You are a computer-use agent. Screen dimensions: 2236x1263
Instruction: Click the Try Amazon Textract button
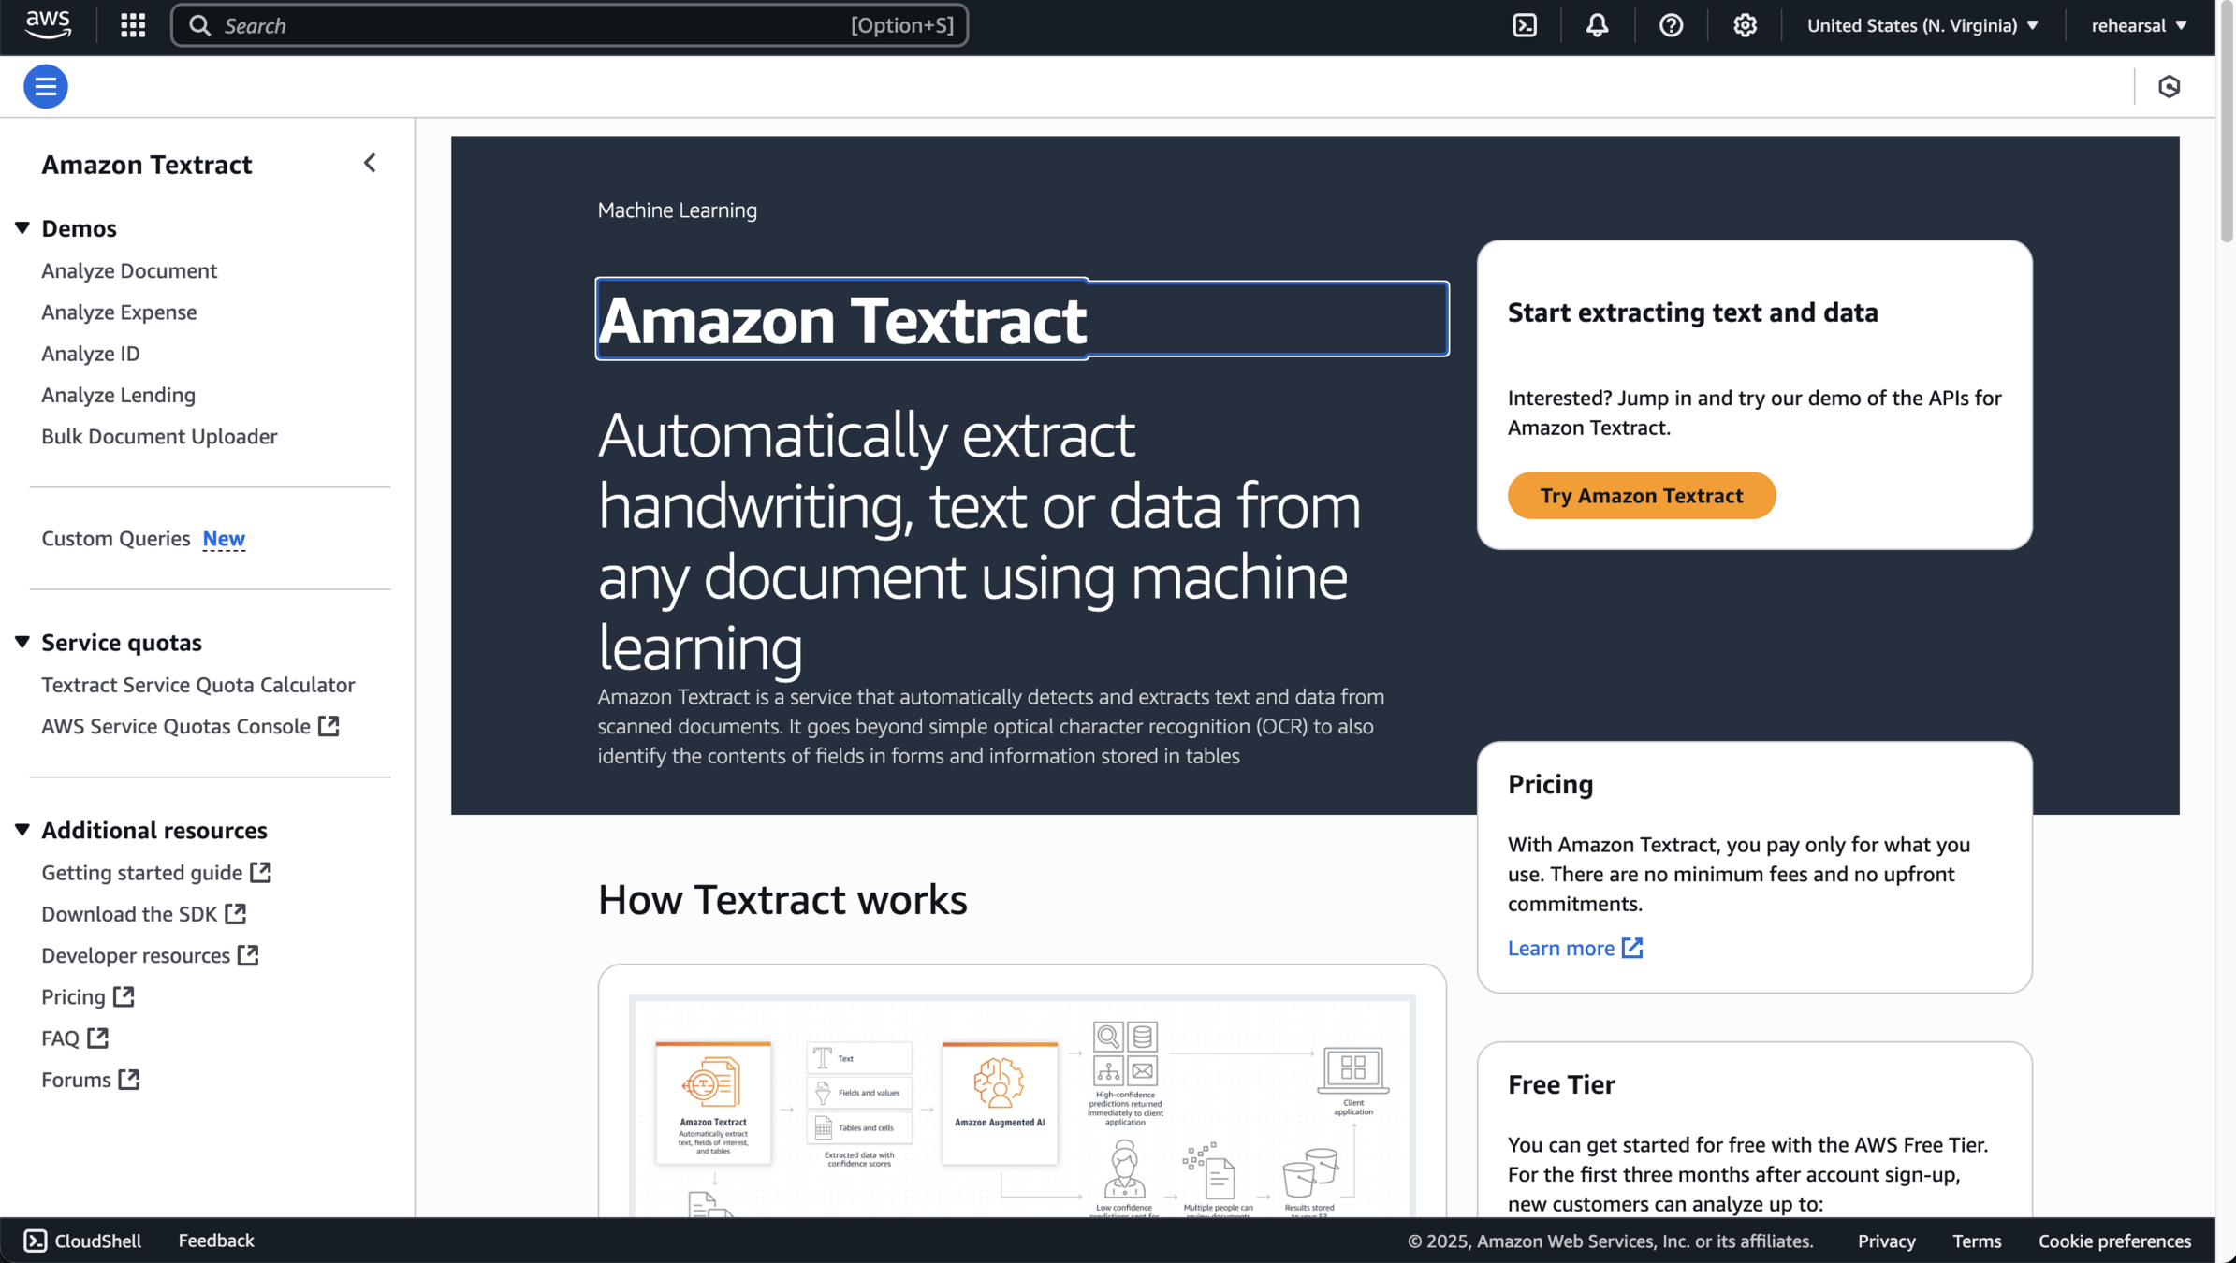pos(1641,496)
